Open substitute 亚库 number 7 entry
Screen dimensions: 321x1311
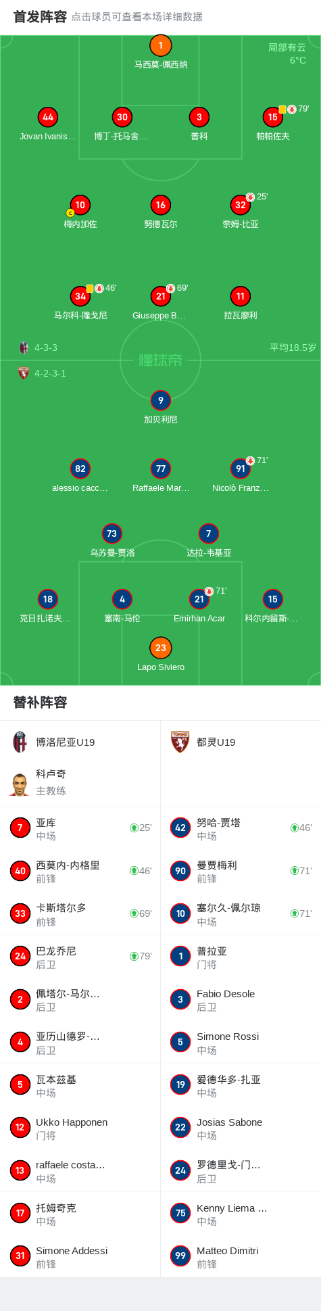[80, 828]
